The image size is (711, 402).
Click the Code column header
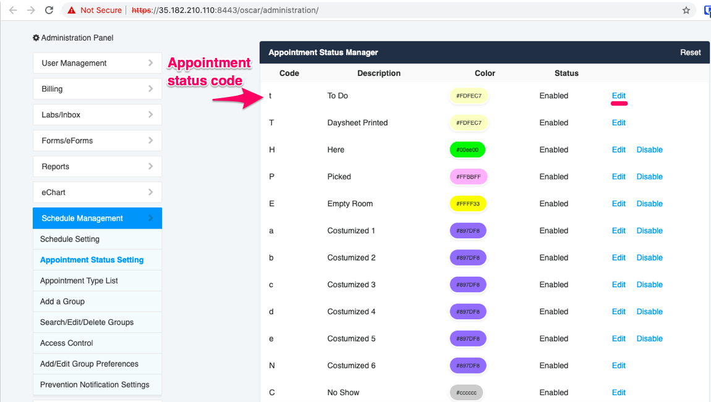[x=289, y=73]
